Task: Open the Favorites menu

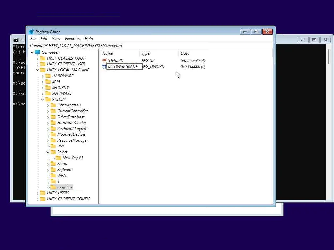Action: point(72,39)
